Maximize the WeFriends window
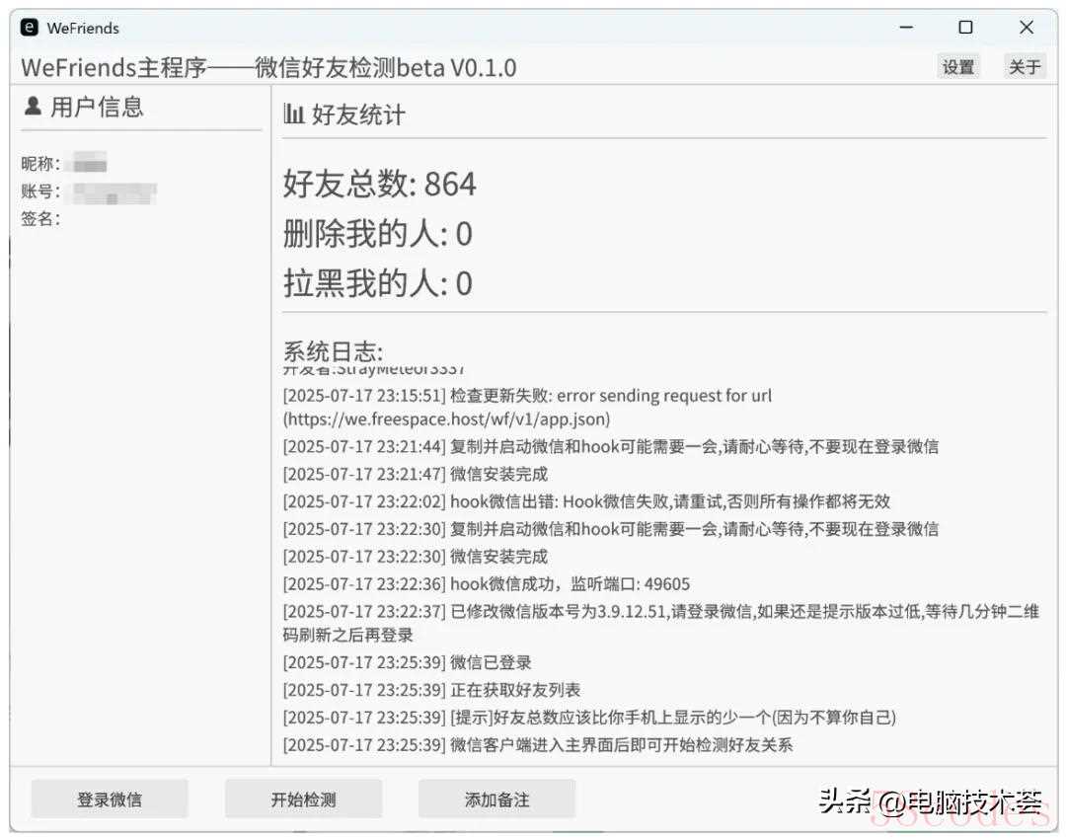Viewport: 1066px width, 839px height. point(965,28)
